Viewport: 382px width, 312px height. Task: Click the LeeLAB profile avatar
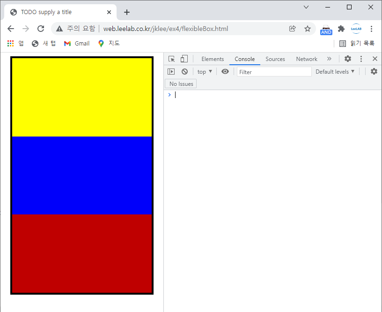point(356,29)
